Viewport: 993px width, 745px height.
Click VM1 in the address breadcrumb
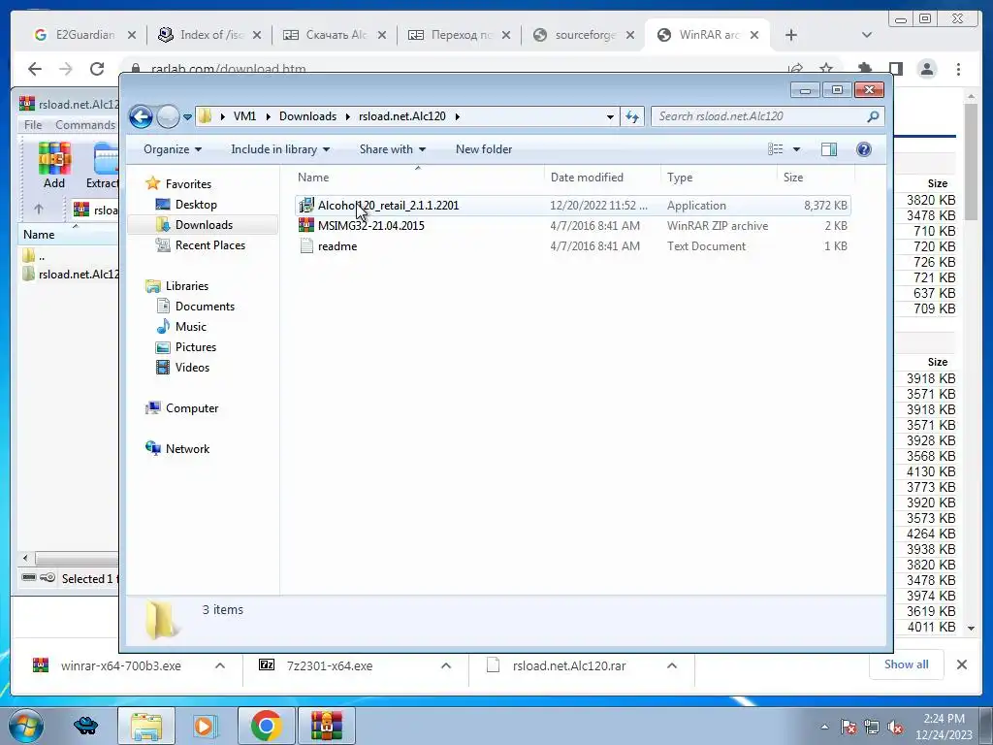point(244,116)
